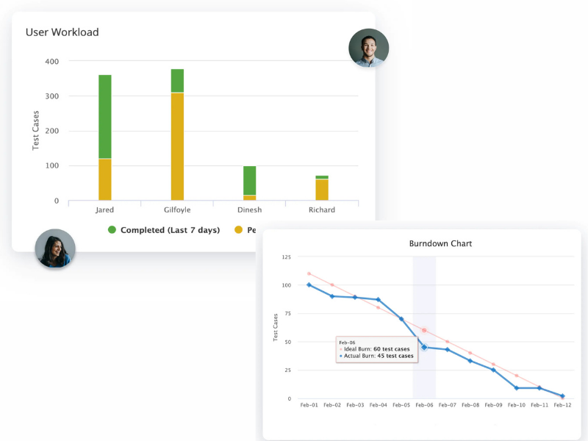Click the Feb-09 actual burn point
Screen dimensions: 588x441
[492, 370]
